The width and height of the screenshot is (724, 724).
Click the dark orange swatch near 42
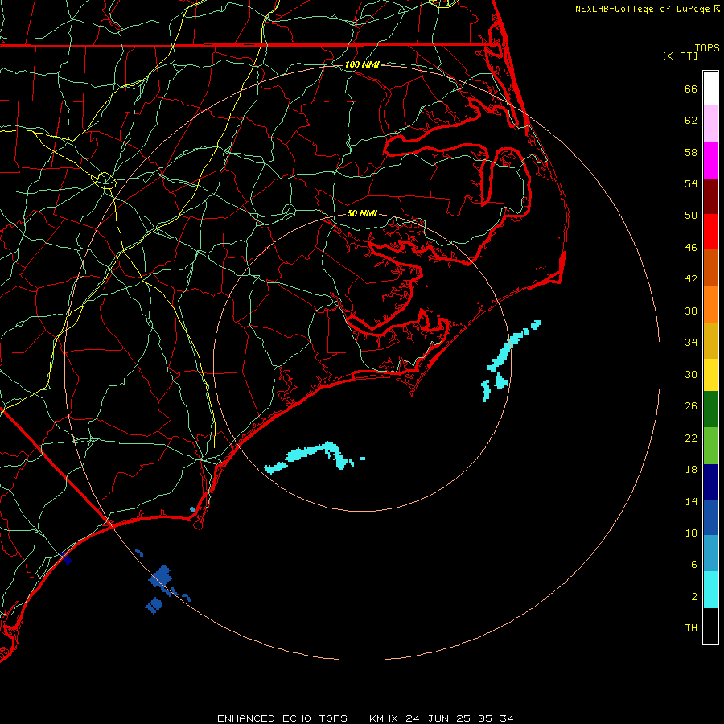click(x=710, y=268)
